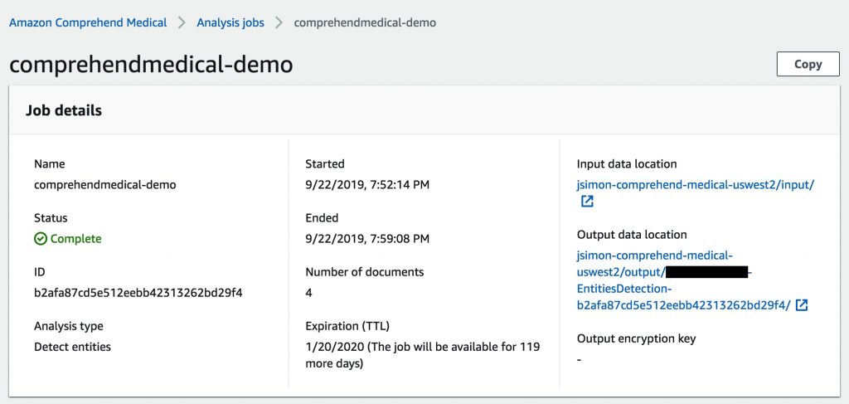
Task: Click the Job details panel header
Action: point(424,110)
